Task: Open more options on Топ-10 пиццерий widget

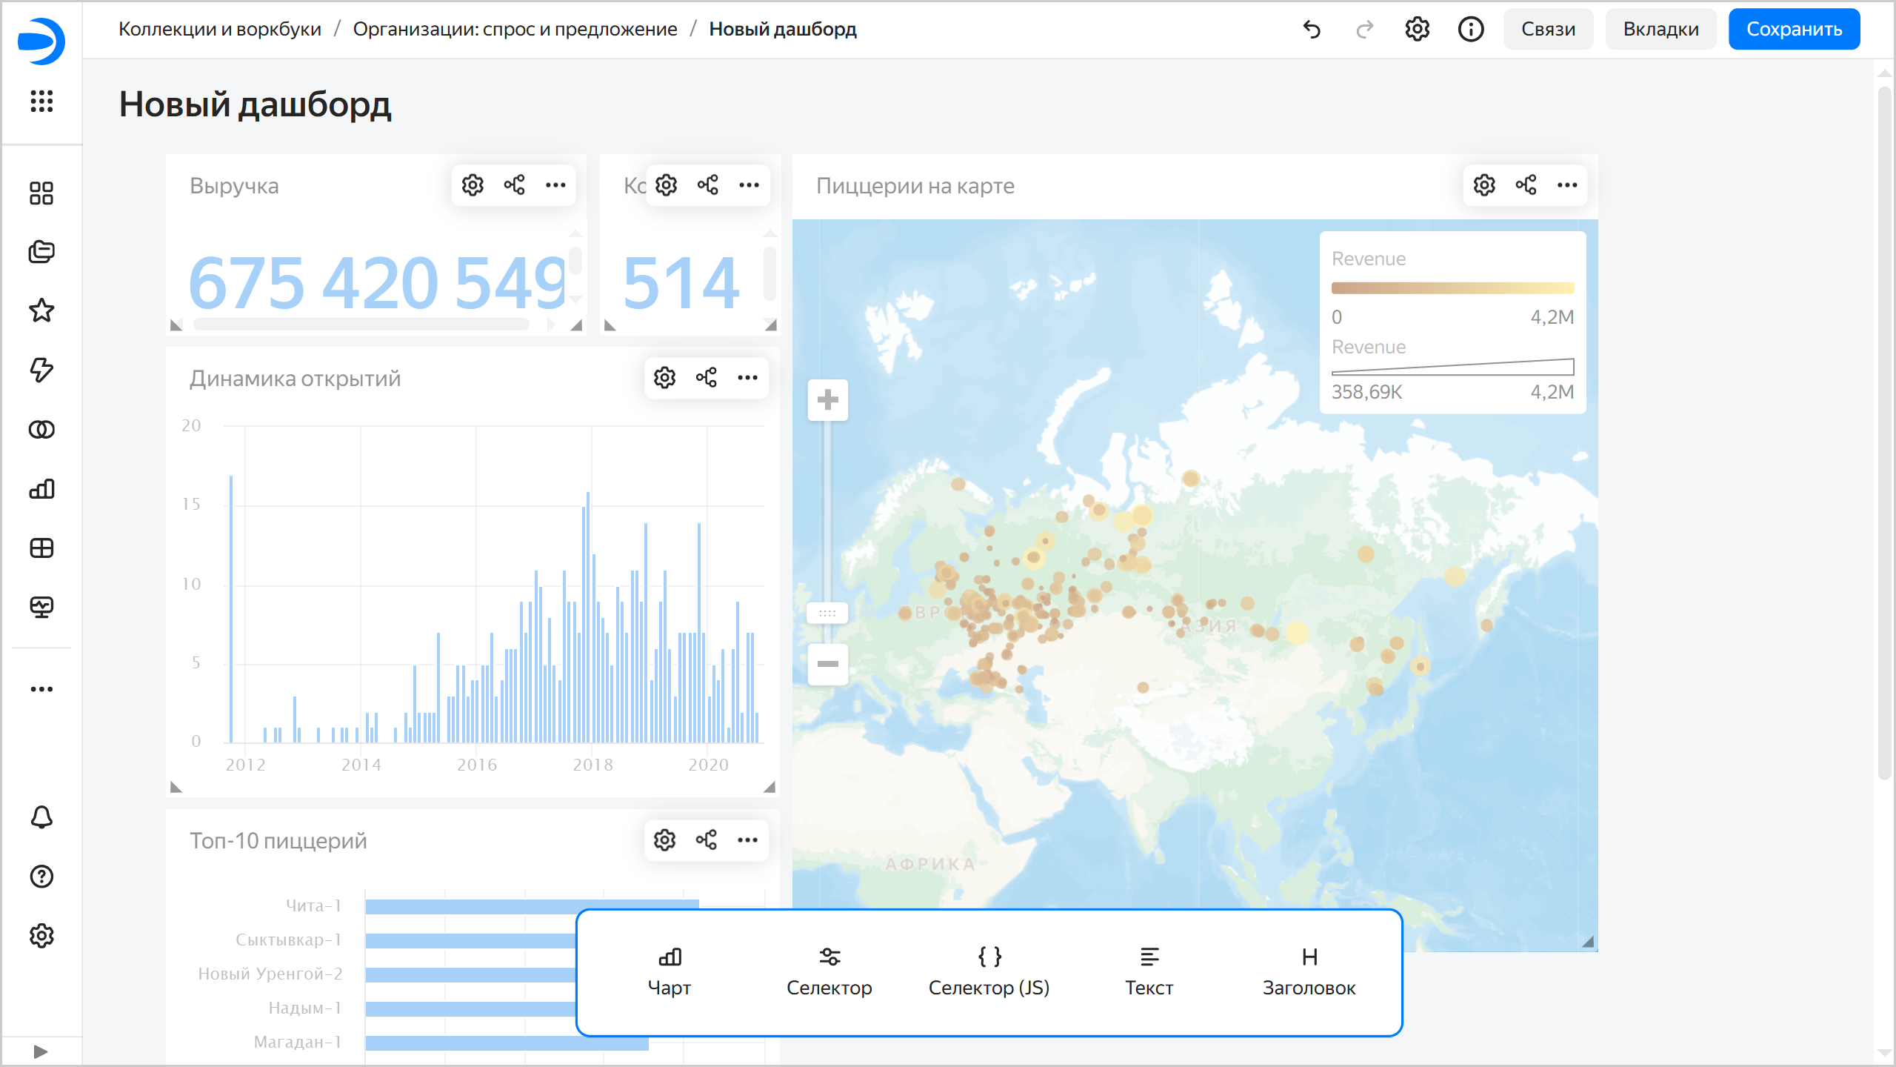Action: pos(747,840)
